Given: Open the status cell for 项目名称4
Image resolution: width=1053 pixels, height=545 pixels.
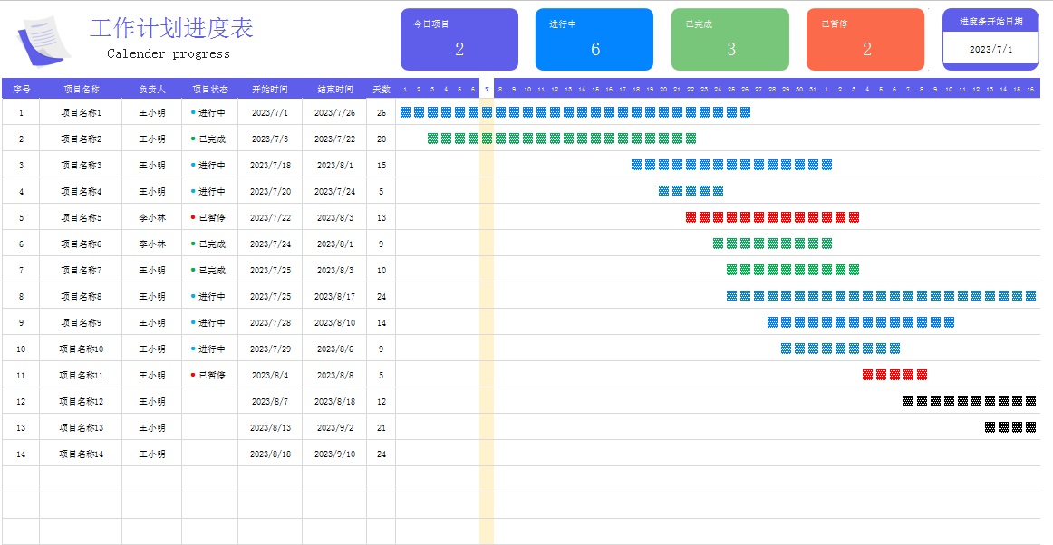Looking at the screenshot, I should click(210, 191).
